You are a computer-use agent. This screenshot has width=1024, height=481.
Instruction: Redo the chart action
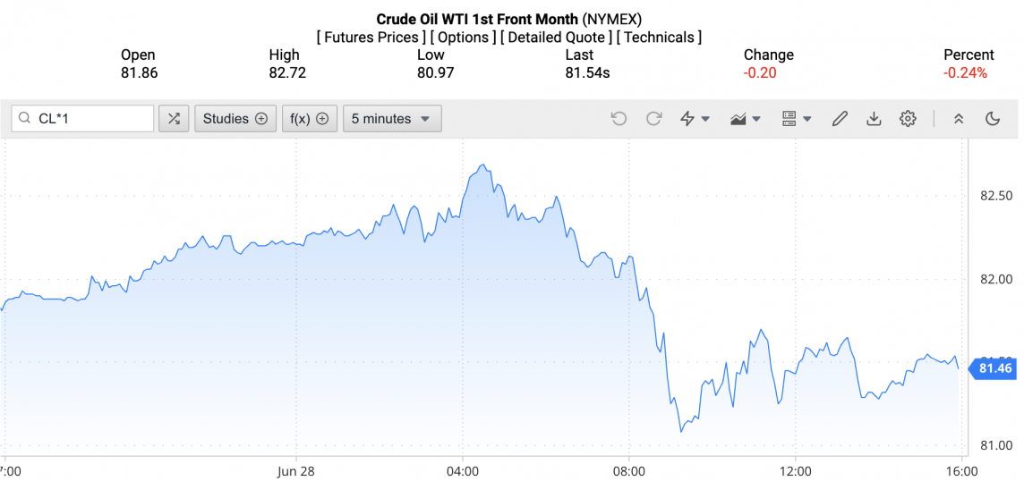pyautogui.click(x=653, y=119)
